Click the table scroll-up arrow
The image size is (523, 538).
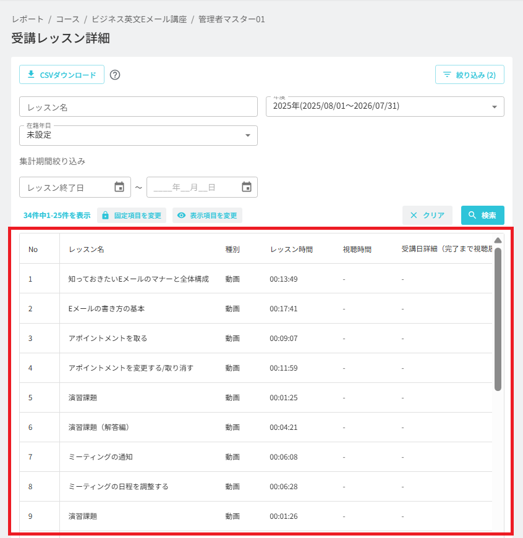[498, 240]
